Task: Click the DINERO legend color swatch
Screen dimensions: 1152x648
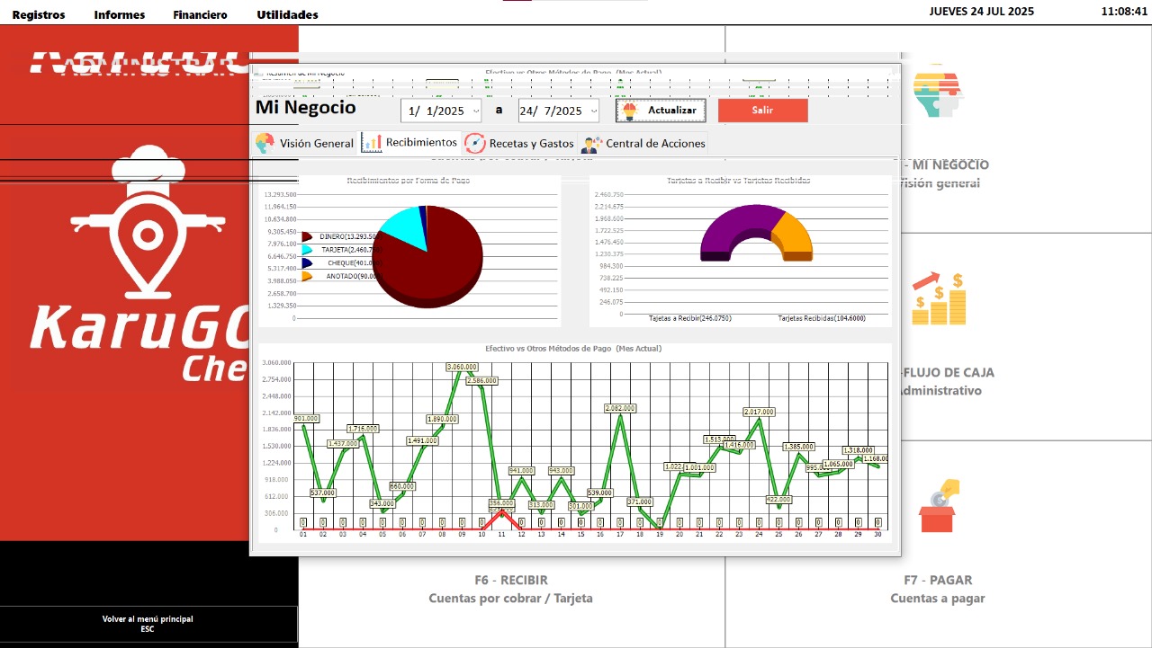Action: [307, 236]
